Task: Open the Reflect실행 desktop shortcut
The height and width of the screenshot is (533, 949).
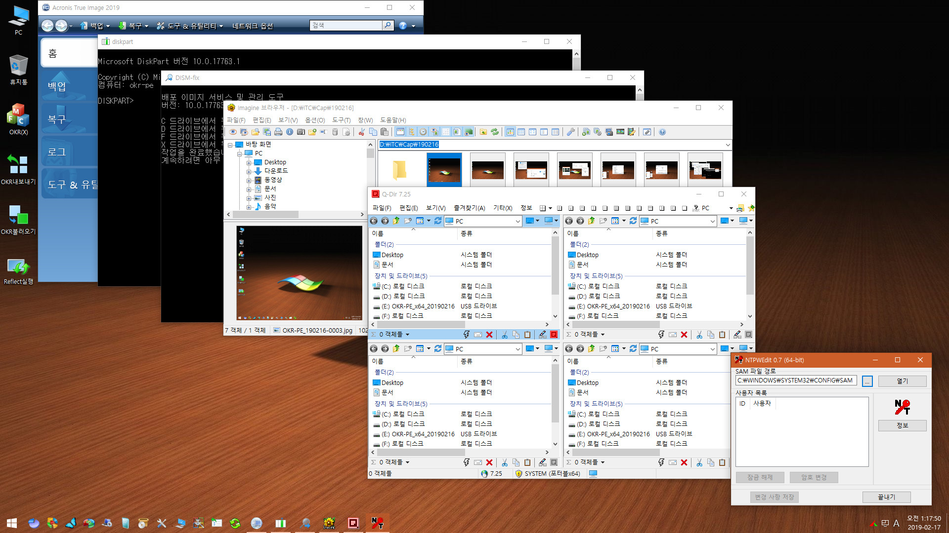Action: (x=18, y=271)
